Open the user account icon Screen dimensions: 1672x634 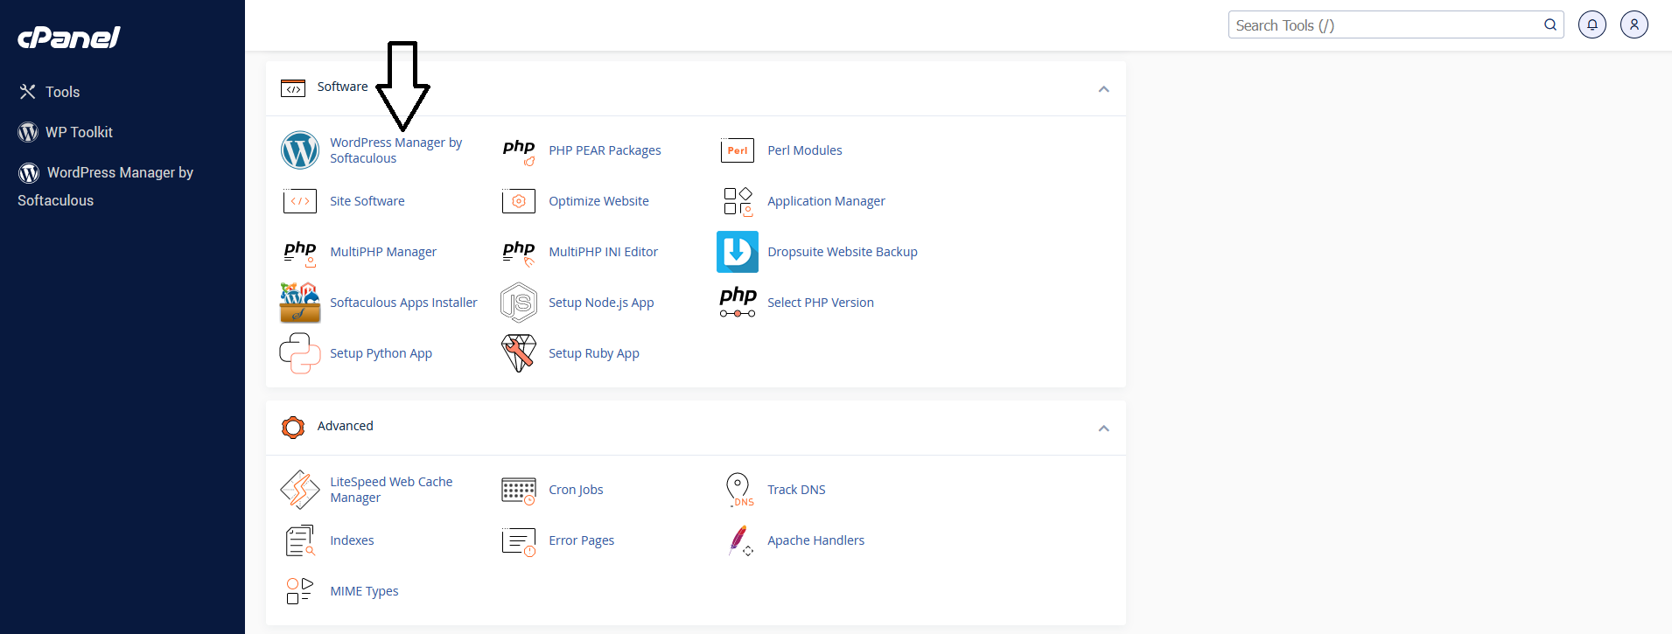pos(1634,24)
